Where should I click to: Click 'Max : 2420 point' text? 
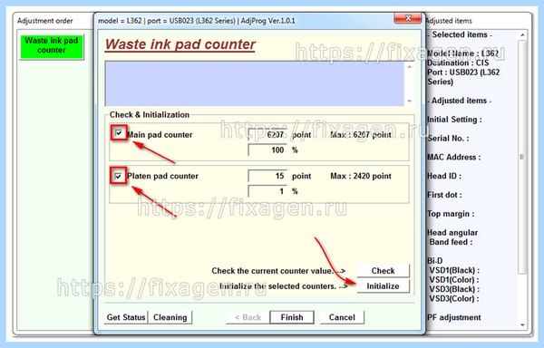tap(361, 176)
